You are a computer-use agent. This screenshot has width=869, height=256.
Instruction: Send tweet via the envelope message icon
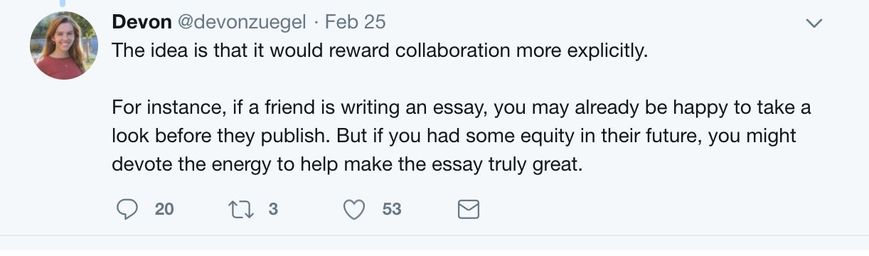[467, 209]
